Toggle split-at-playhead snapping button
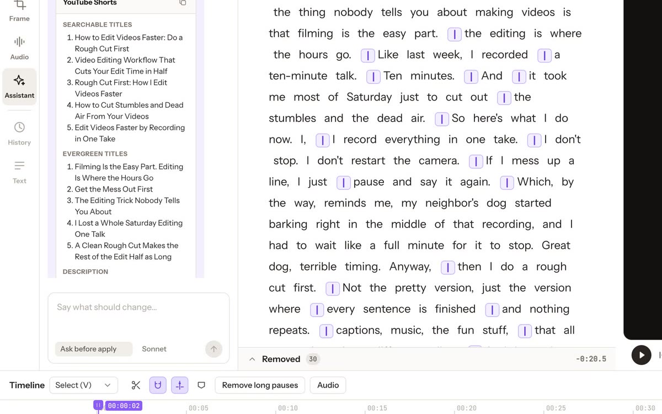The image size is (662, 414). tap(180, 385)
